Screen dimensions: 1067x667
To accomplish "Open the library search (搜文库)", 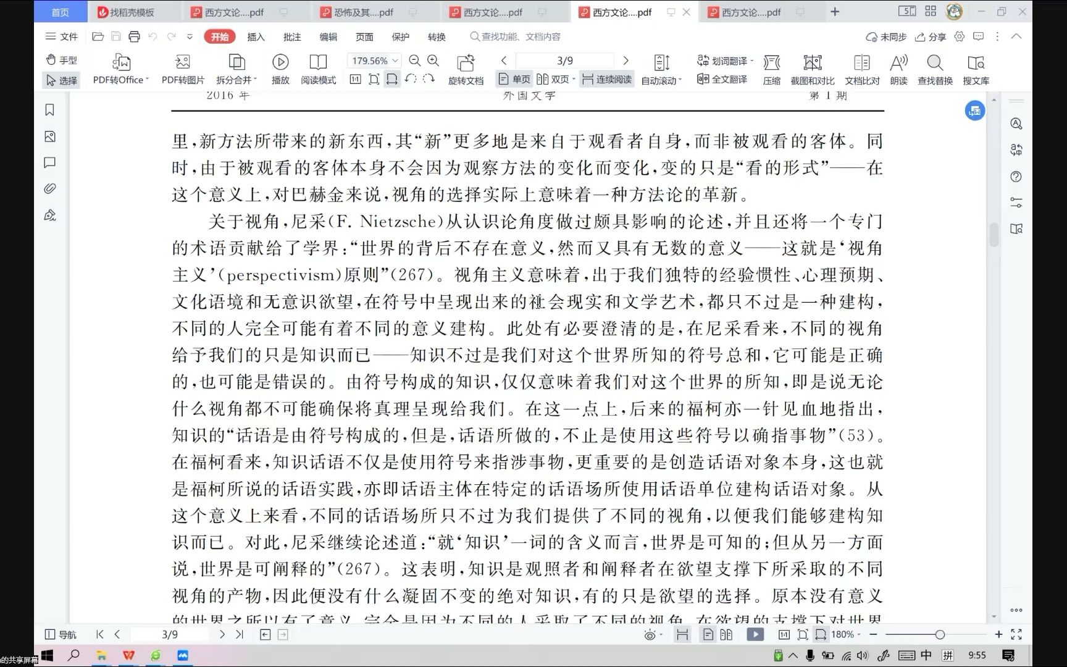I will coord(976,69).
